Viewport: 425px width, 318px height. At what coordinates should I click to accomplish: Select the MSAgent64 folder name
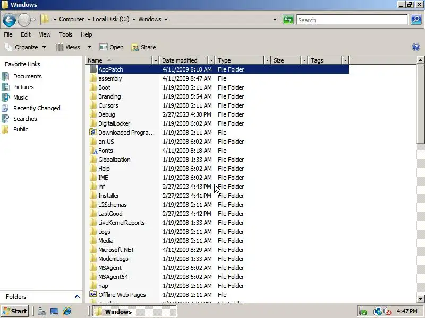(113, 277)
